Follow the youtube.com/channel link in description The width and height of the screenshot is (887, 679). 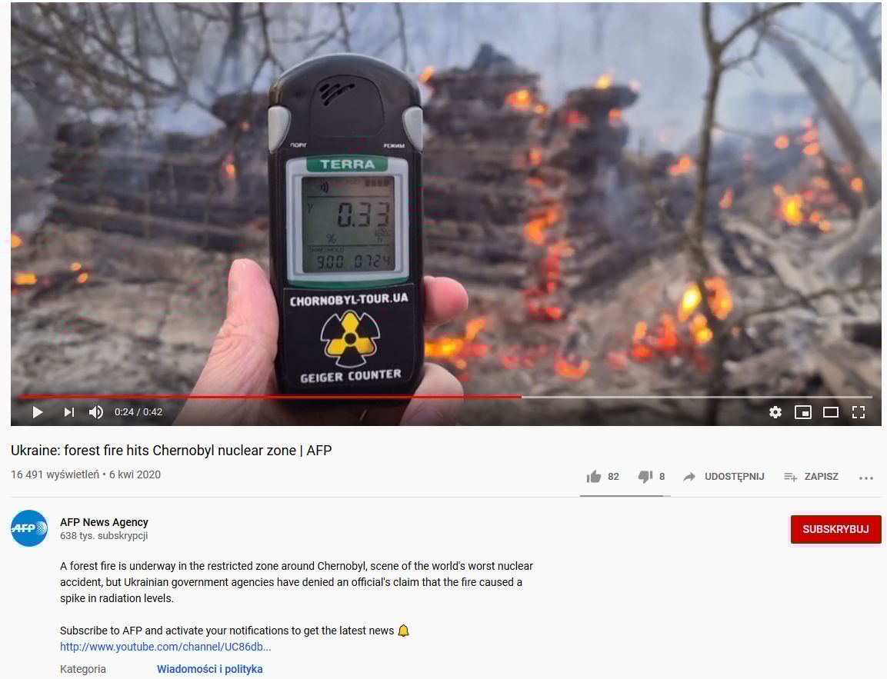165,646
